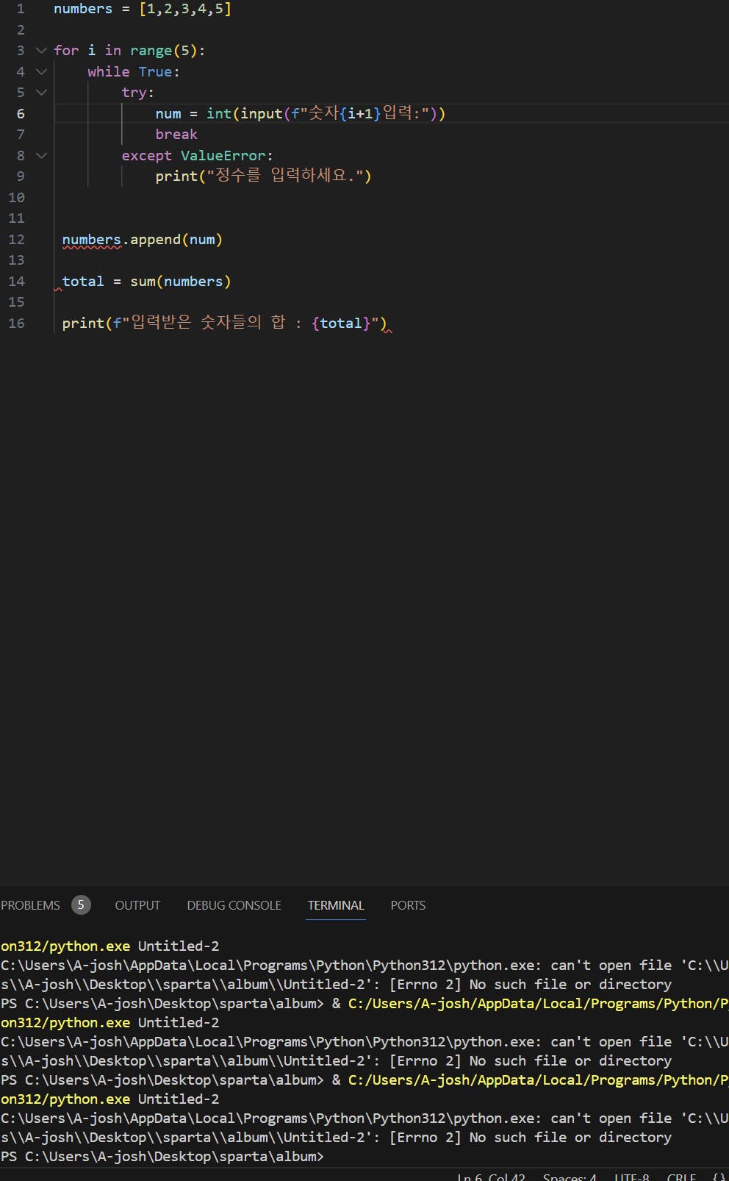The height and width of the screenshot is (1181, 729).
Task: Collapse the for loop fold chevron on line 3
Action: tap(41, 51)
